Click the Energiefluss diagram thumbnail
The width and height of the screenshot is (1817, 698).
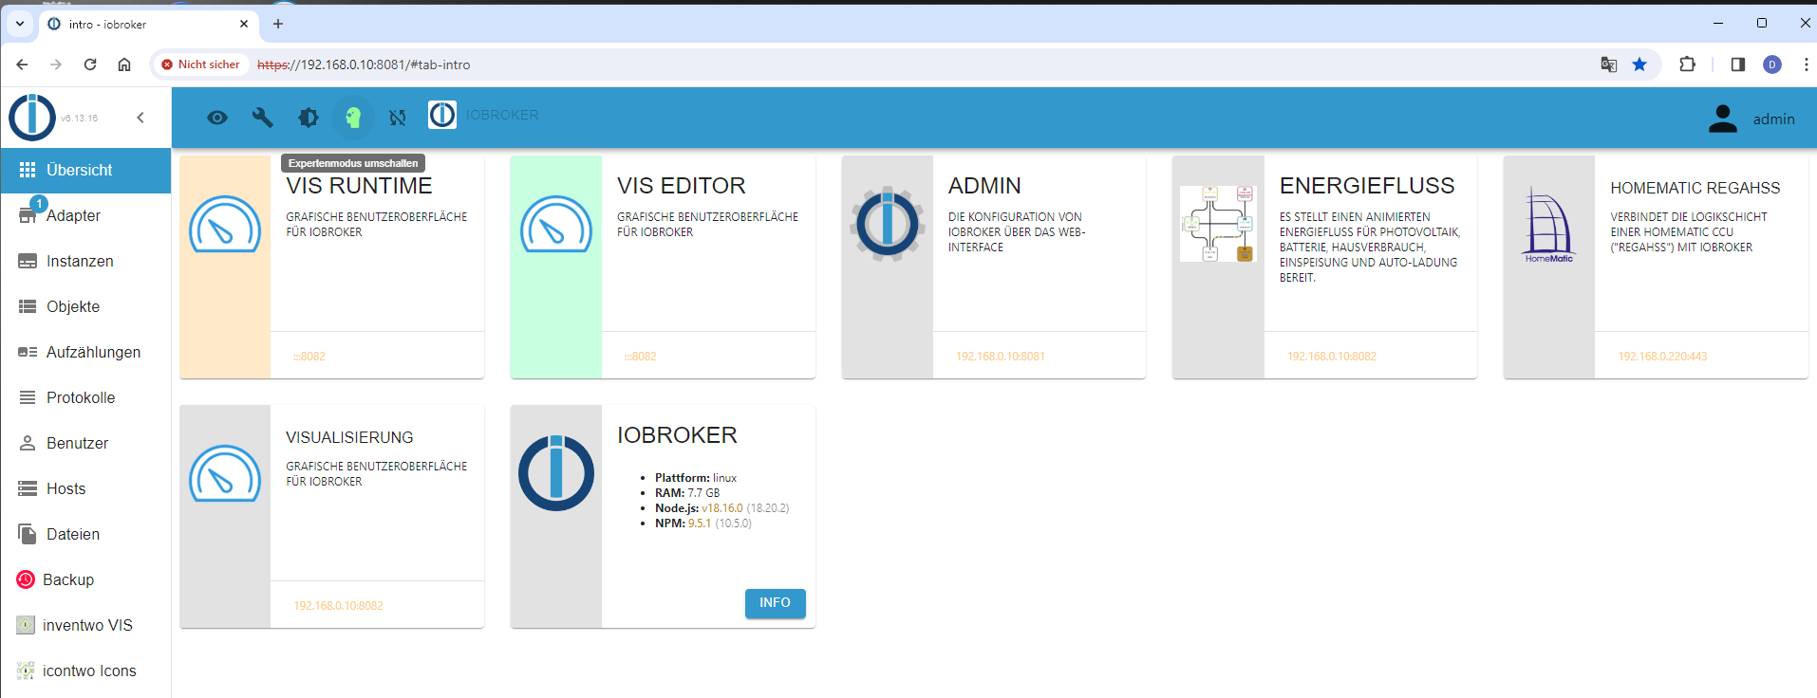click(1218, 224)
